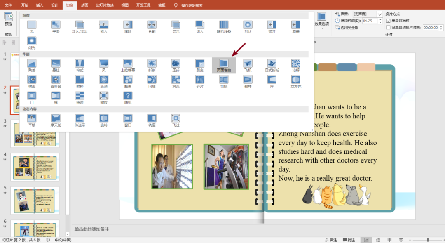
Task: Click the 批注 comments button in status bar
Action: tap(349, 240)
